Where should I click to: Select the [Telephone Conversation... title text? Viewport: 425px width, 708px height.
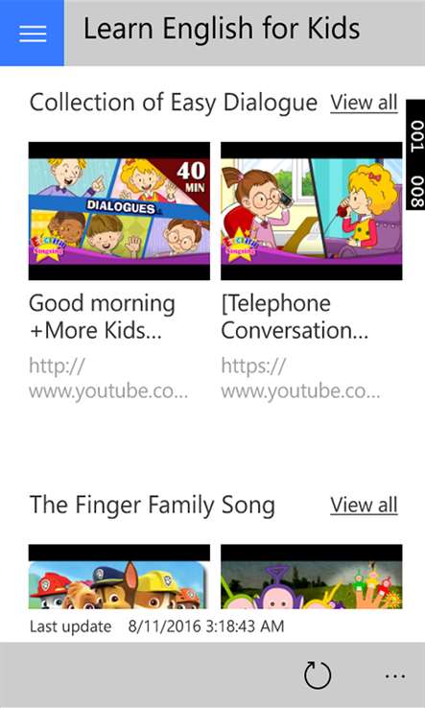(295, 317)
